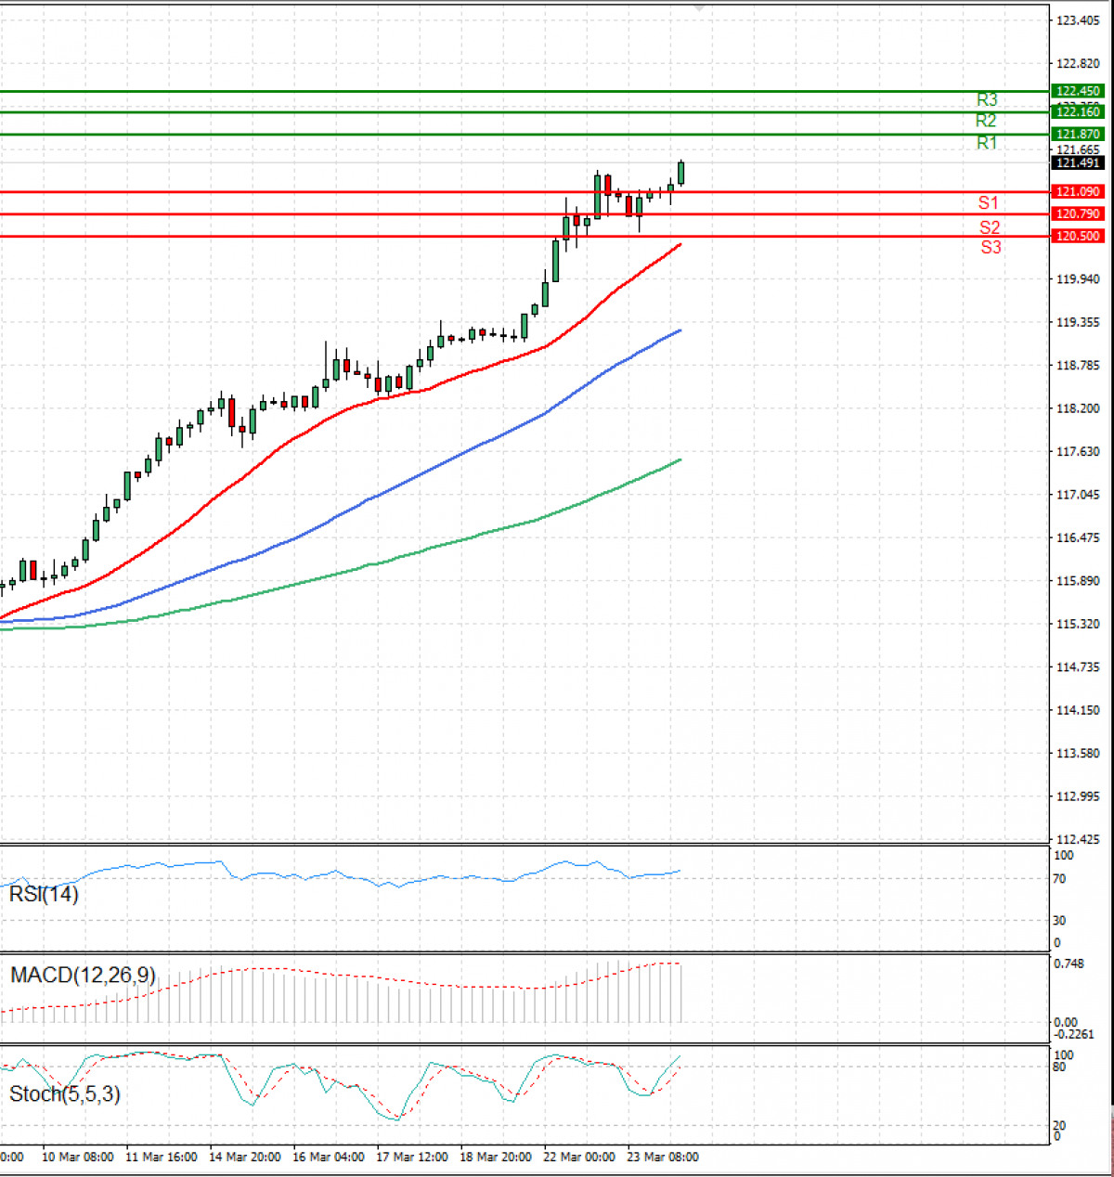Select the 121.090 red price tag
This screenshot has height=1177, width=1114.
(x=1078, y=192)
